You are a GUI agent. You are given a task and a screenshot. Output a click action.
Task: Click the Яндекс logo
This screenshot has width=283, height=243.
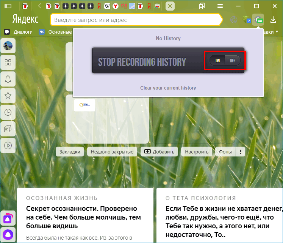[25, 19]
